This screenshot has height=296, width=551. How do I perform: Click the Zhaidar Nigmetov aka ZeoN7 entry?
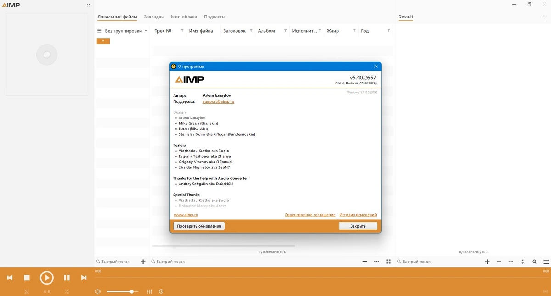click(205, 168)
